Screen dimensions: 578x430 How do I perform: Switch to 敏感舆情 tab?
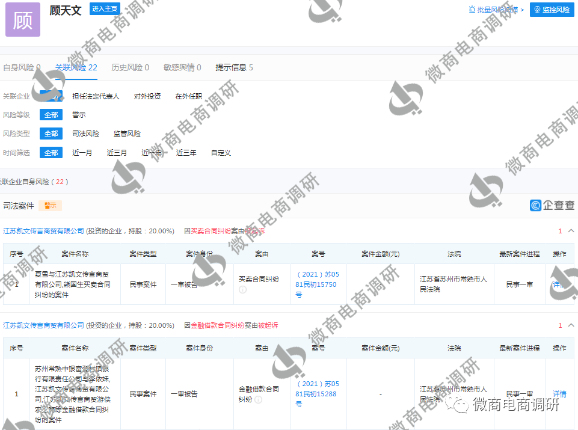(182, 67)
